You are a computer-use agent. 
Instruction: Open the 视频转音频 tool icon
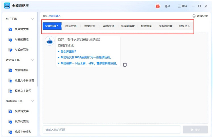11,121
